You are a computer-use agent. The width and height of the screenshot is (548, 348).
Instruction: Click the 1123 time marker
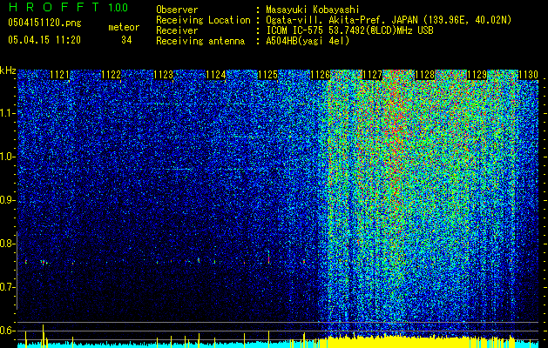click(x=164, y=75)
